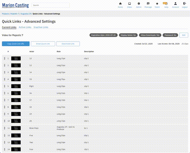Viewport: 190px width, 153px height.
Task: Click Majestic 7 breadcrumb link
Action: coord(15,14)
